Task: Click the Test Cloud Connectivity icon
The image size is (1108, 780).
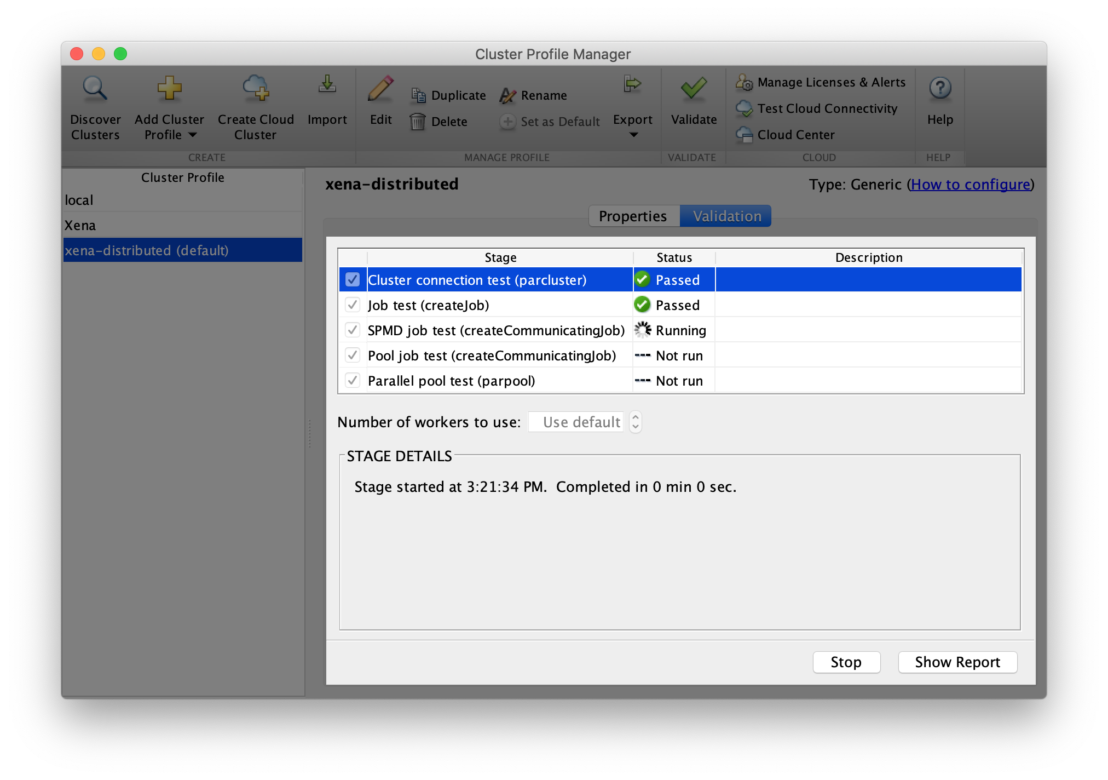Action: pos(745,108)
